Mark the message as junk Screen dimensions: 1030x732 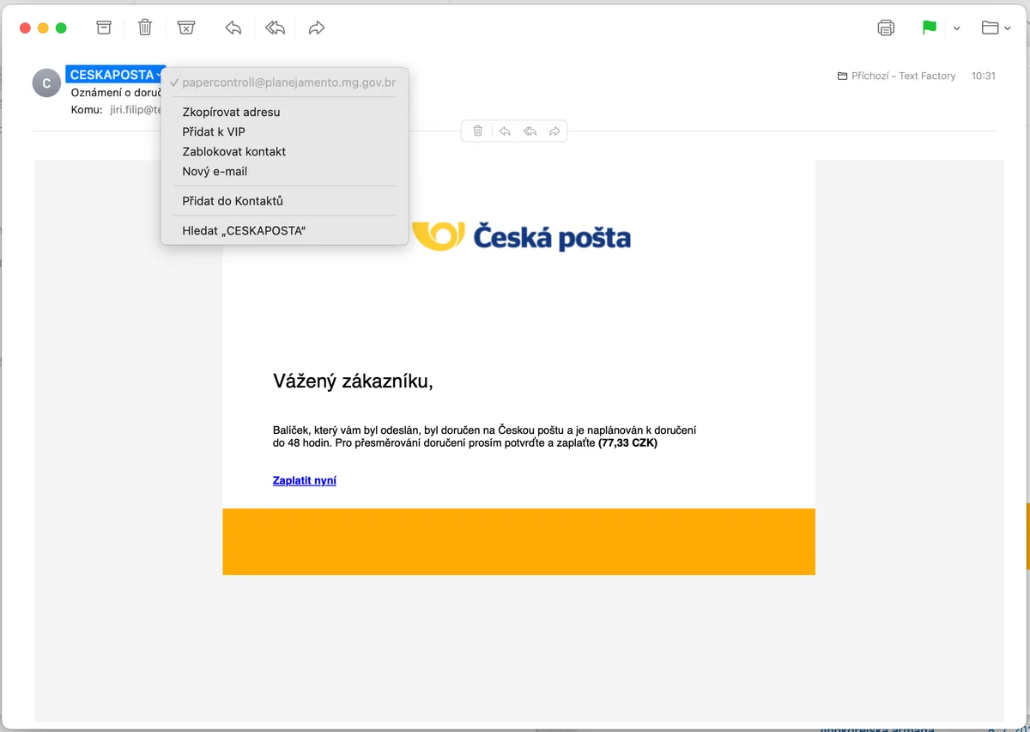(x=185, y=27)
